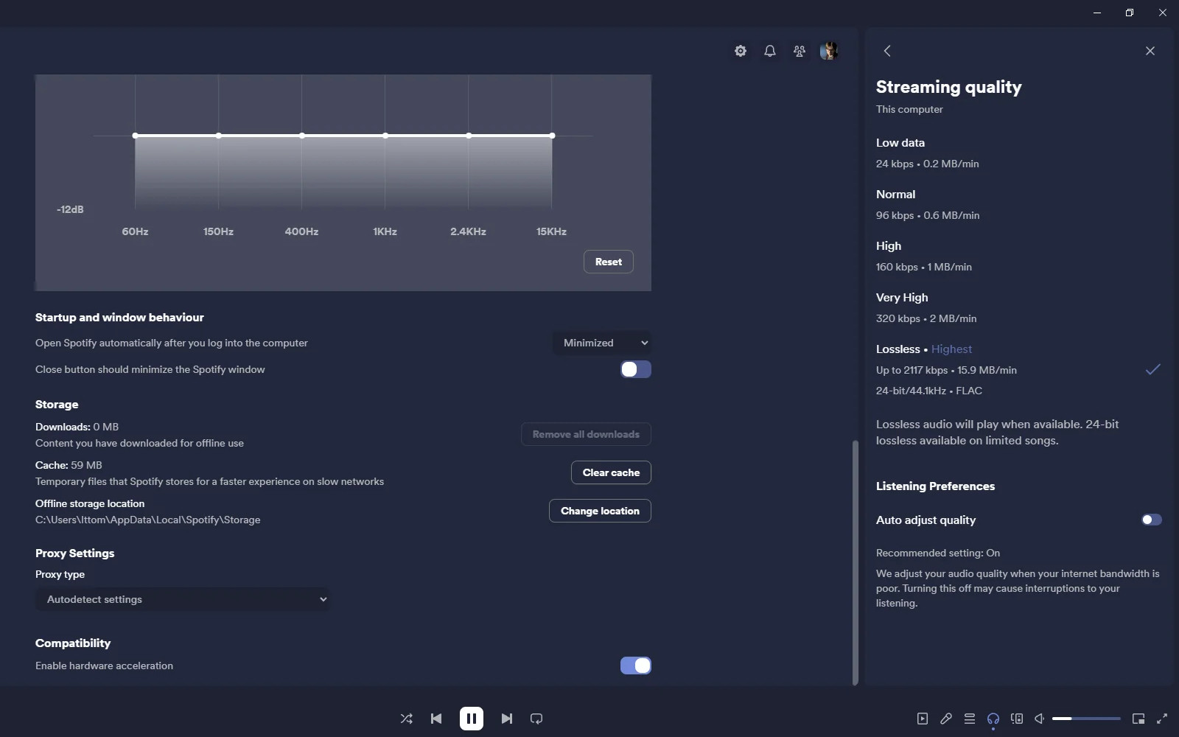Image resolution: width=1179 pixels, height=737 pixels.
Task: Click the 400Hz equalizer point
Action: point(302,136)
